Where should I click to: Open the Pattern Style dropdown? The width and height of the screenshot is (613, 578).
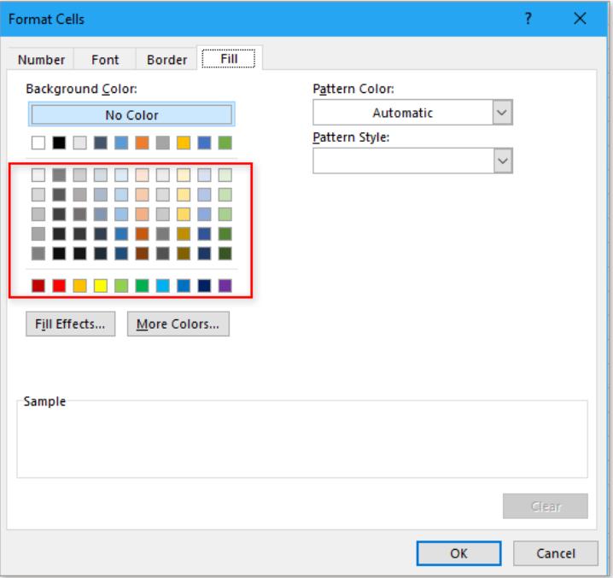(502, 160)
